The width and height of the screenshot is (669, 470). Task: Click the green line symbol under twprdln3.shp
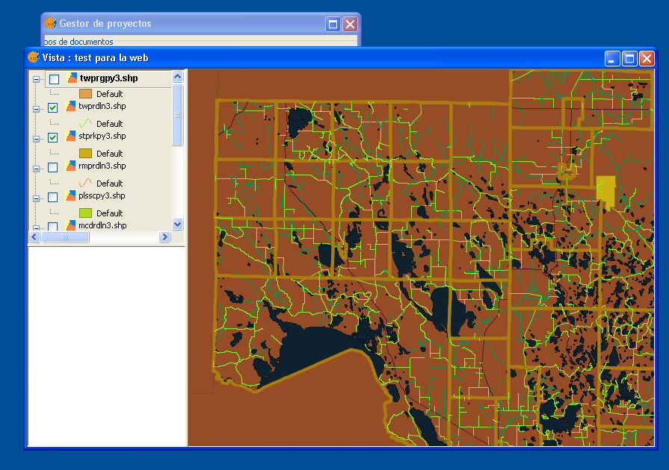point(86,123)
